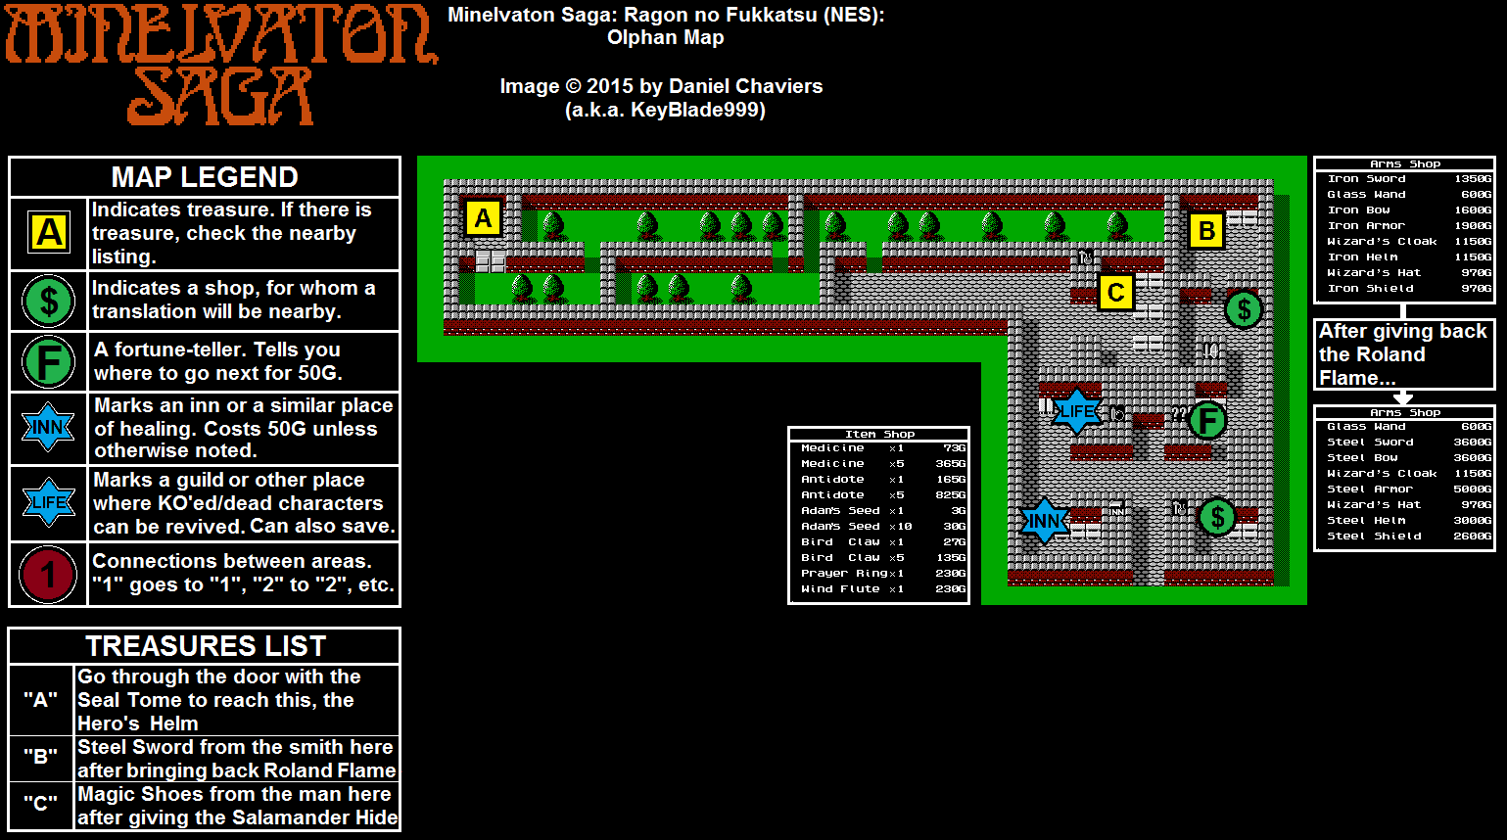Click the "Image © 2015 by Daniel Chaviers" credit
This screenshot has height=840, width=1507.
click(x=661, y=86)
